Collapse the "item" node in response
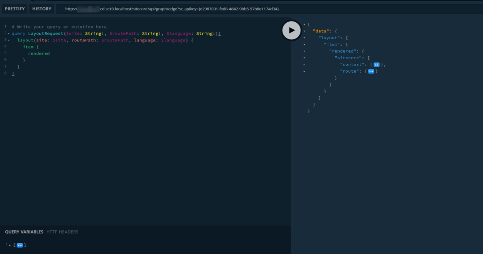 pyautogui.click(x=304, y=45)
